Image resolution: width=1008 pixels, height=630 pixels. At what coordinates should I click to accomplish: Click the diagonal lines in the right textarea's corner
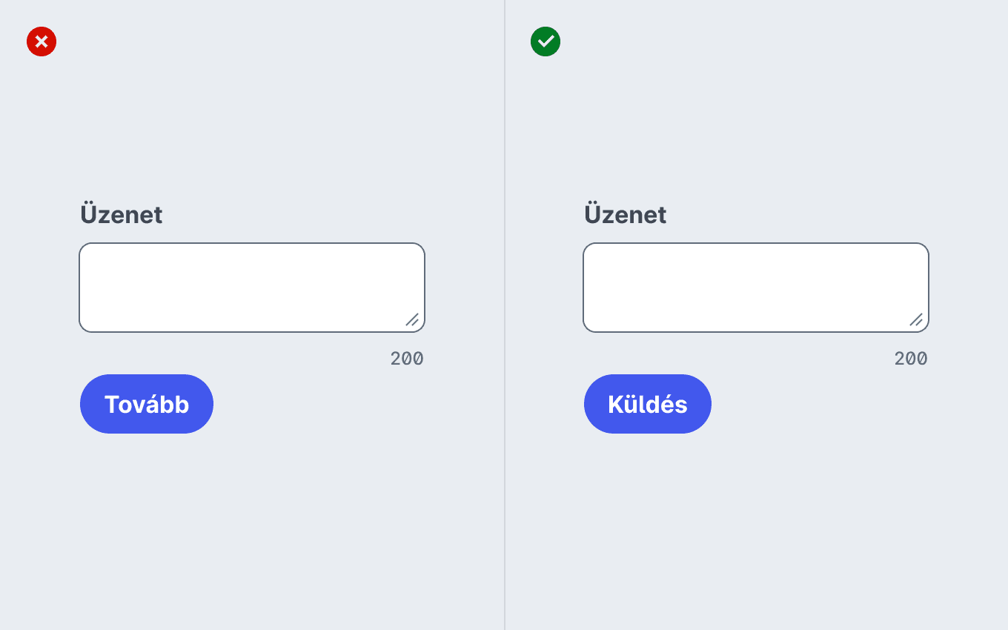coord(916,319)
